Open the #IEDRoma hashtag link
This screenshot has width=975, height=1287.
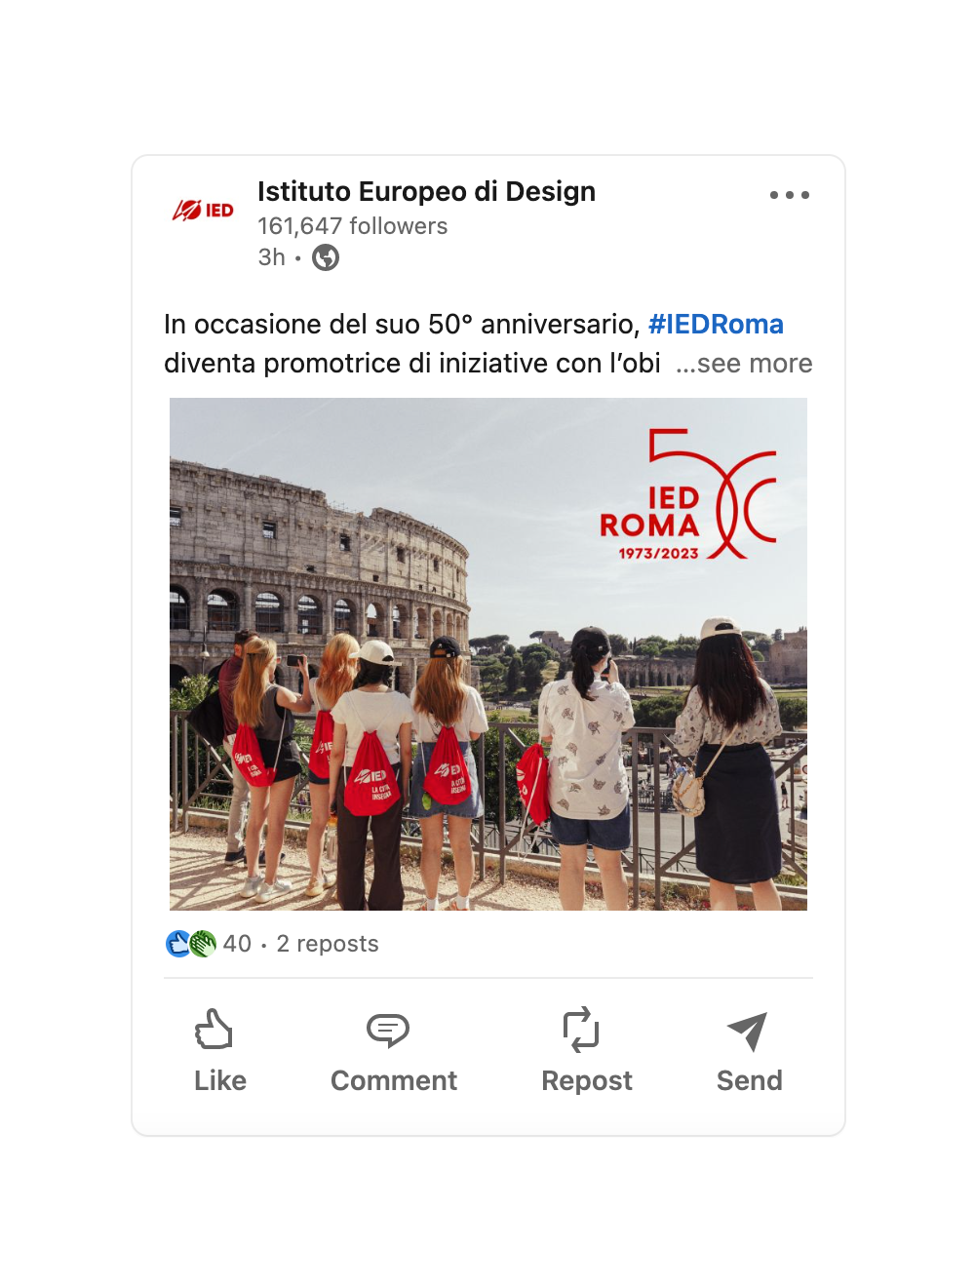(716, 324)
